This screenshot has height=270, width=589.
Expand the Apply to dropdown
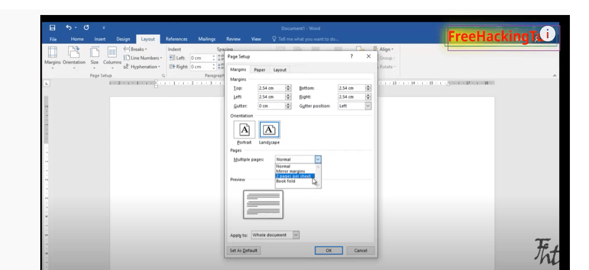click(296, 235)
